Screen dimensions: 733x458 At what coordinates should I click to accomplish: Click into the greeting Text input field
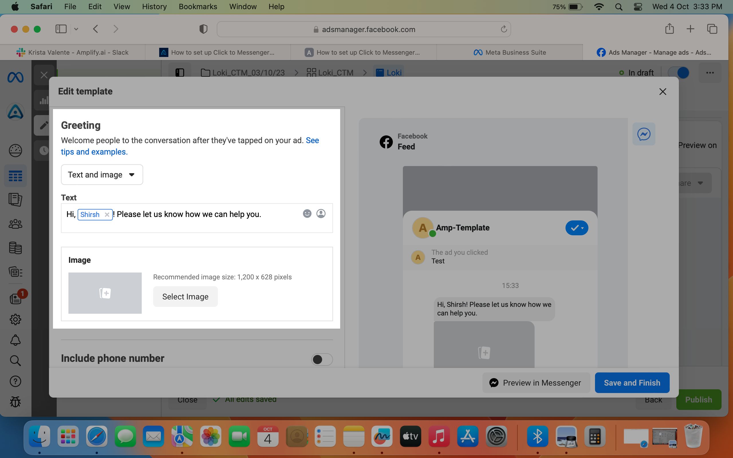click(x=197, y=218)
